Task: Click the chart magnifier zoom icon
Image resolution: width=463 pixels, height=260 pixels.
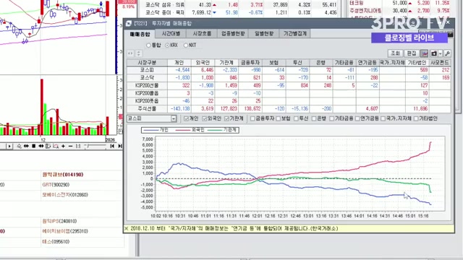Action: coord(56,146)
